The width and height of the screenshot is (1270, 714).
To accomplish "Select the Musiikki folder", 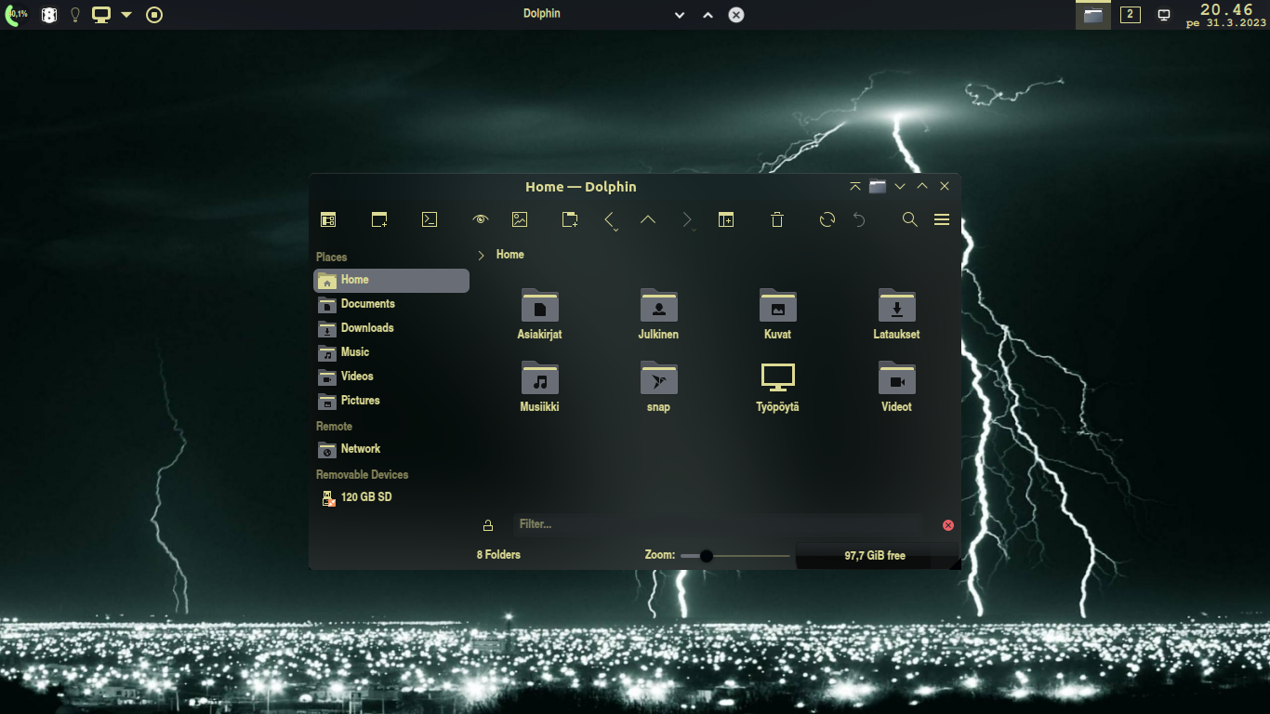I will pos(540,387).
